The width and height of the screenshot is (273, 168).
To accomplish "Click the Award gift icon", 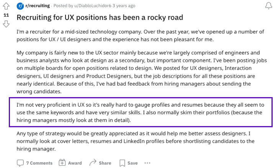I will tap(62, 163).
